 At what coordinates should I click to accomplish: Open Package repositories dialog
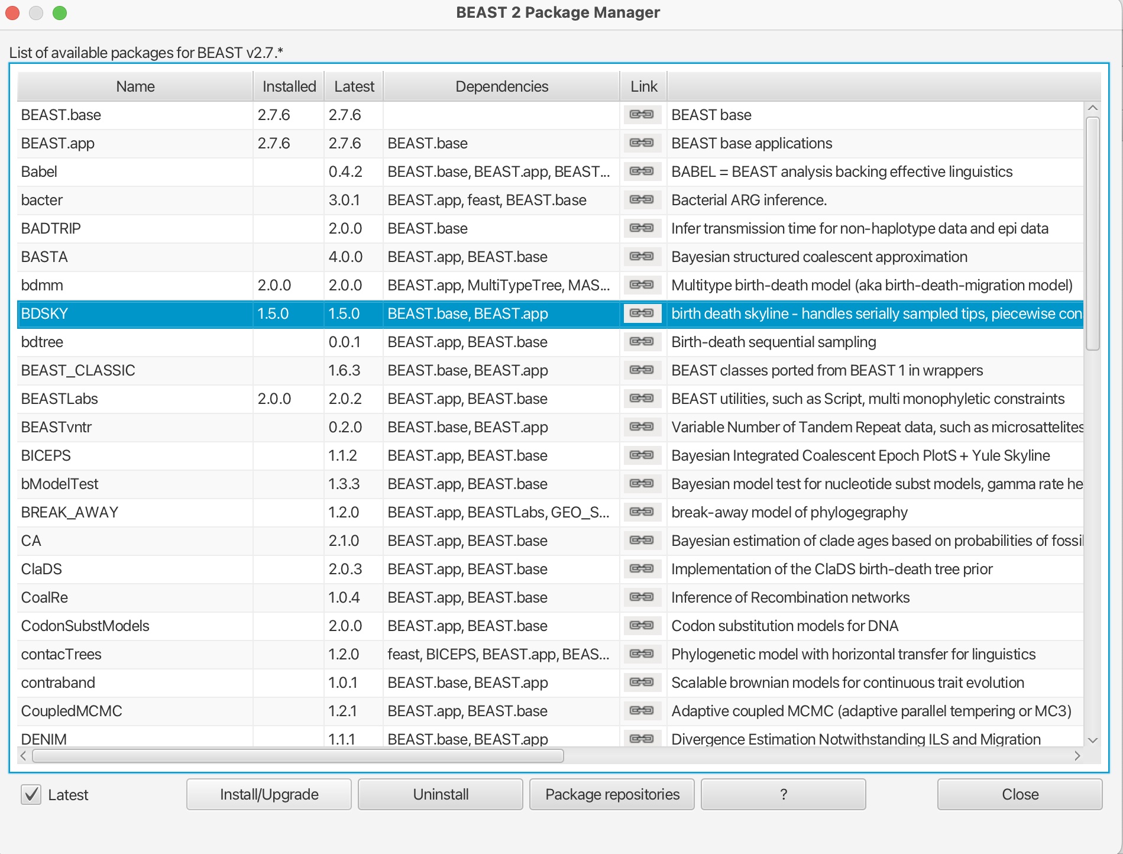pyautogui.click(x=612, y=794)
